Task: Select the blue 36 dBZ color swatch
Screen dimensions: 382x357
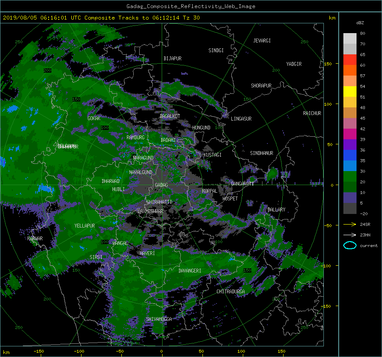Action: [x=350, y=155]
